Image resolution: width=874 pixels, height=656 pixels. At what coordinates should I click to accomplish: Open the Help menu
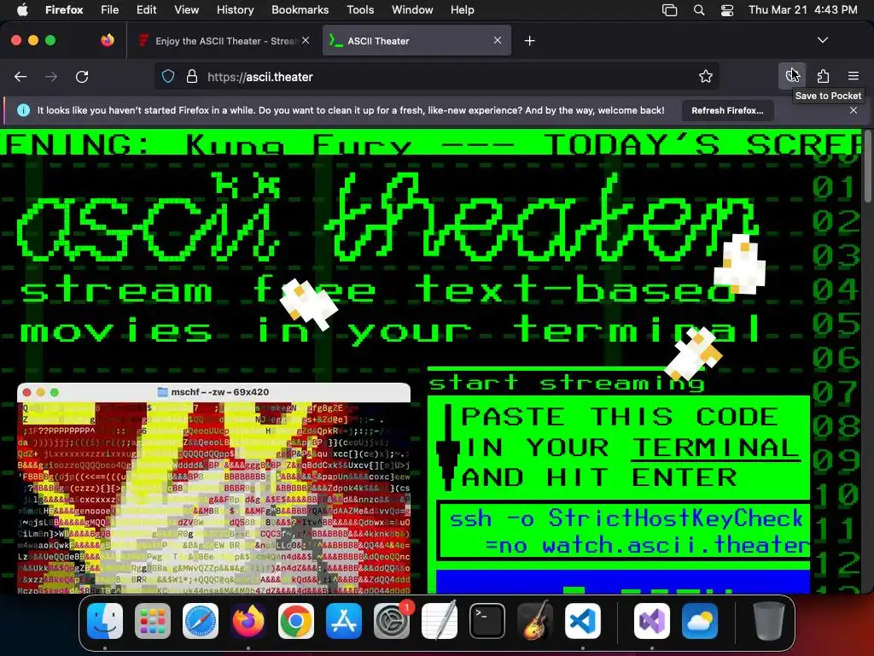462,9
